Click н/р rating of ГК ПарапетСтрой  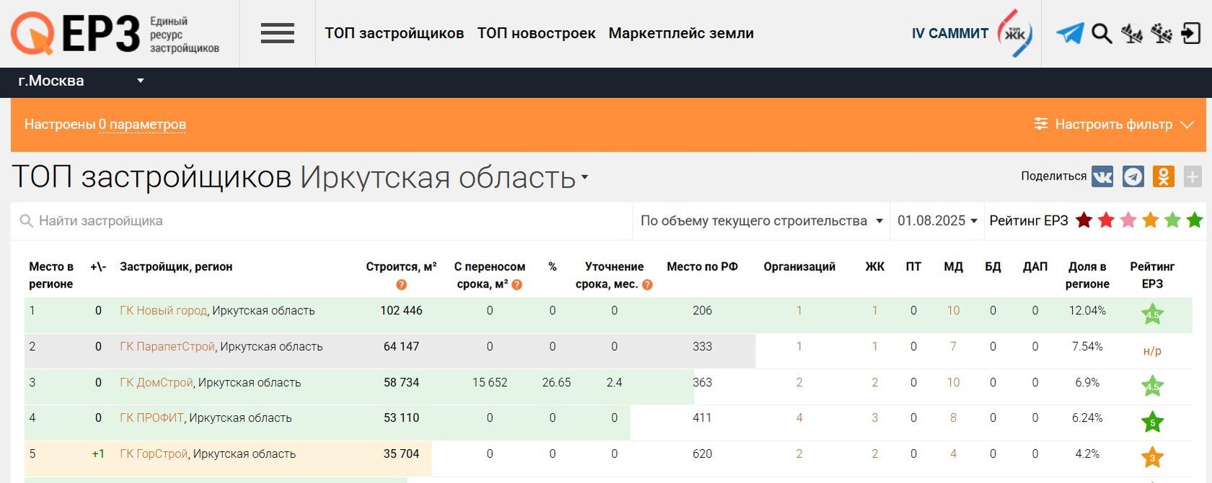tap(1152, 351)
